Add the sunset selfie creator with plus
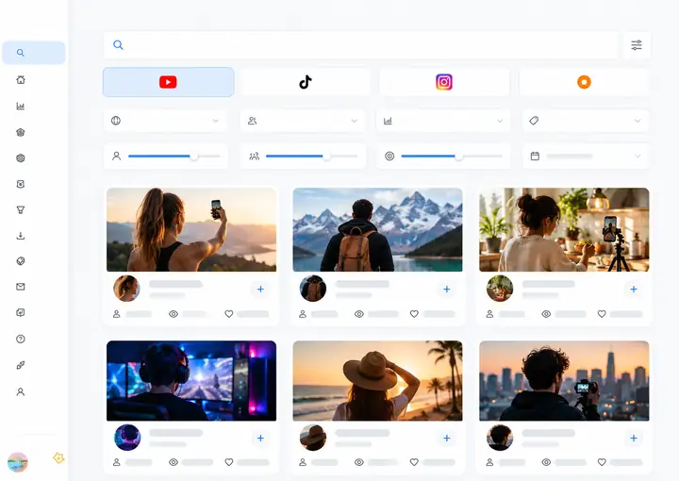This screenshot has height=481, width=679. pyautogui.click(x=260, y=290)
